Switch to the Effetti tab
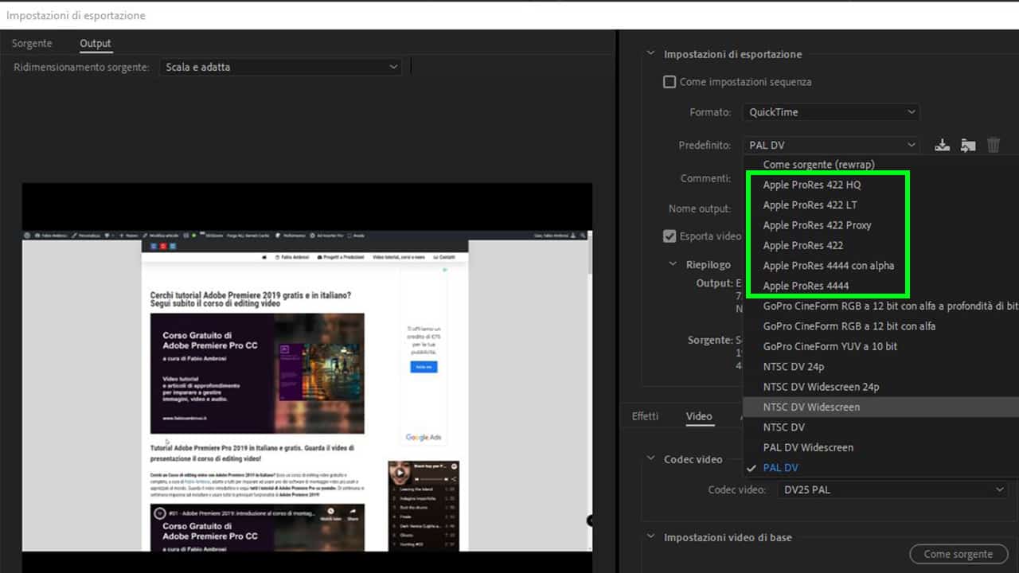 [x=645, y=416]
